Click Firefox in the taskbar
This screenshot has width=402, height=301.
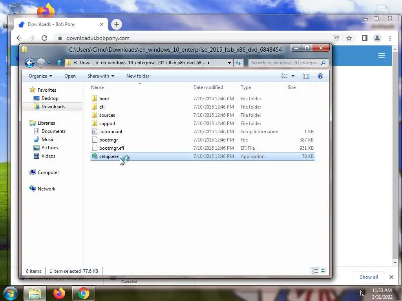click(59, 293)
